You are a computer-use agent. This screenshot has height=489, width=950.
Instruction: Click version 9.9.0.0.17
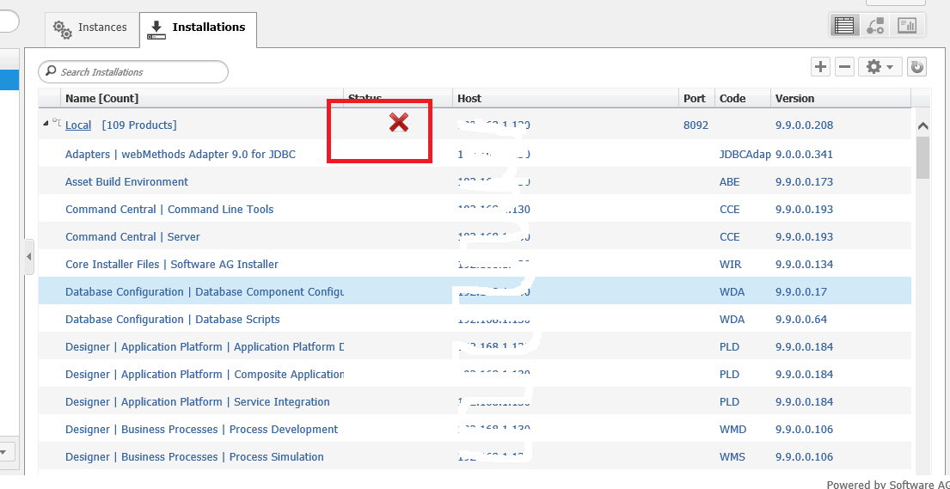801,291
